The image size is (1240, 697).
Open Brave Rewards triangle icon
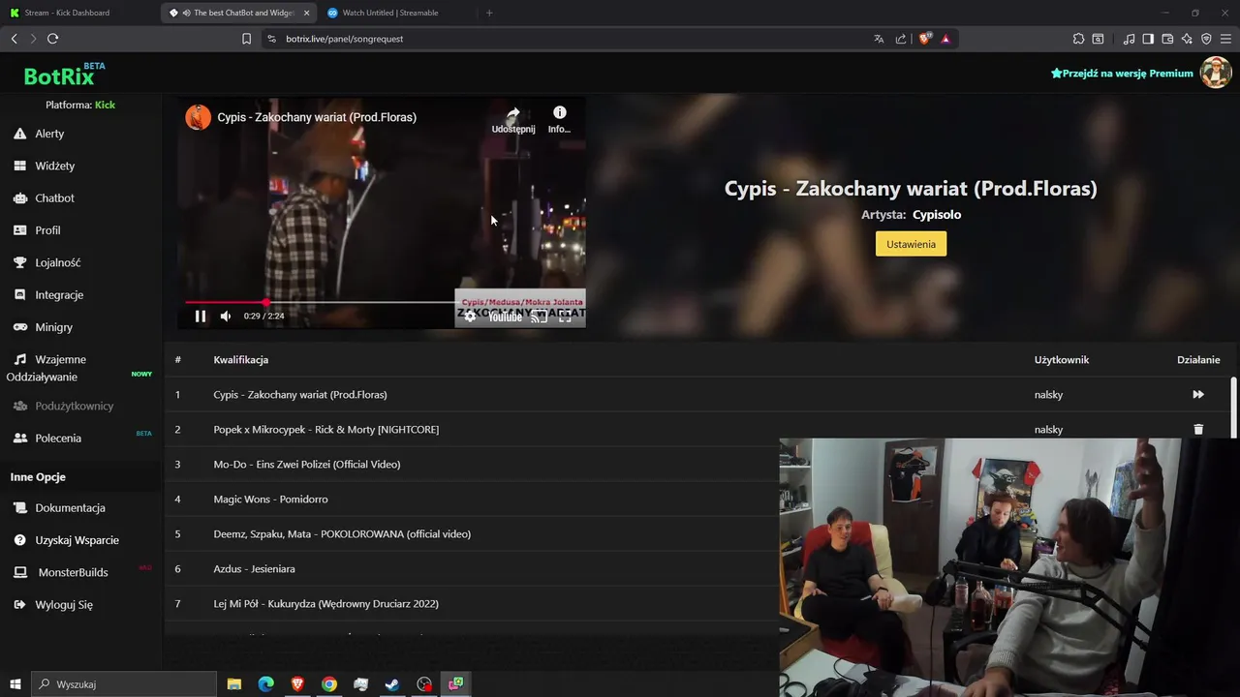pyautogui.click(x=945, y=39)
